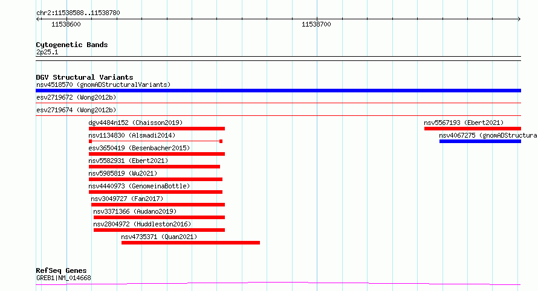Open the GREB1|NM_014668 gene label
The image size is (538, 291).
(63, 278)
